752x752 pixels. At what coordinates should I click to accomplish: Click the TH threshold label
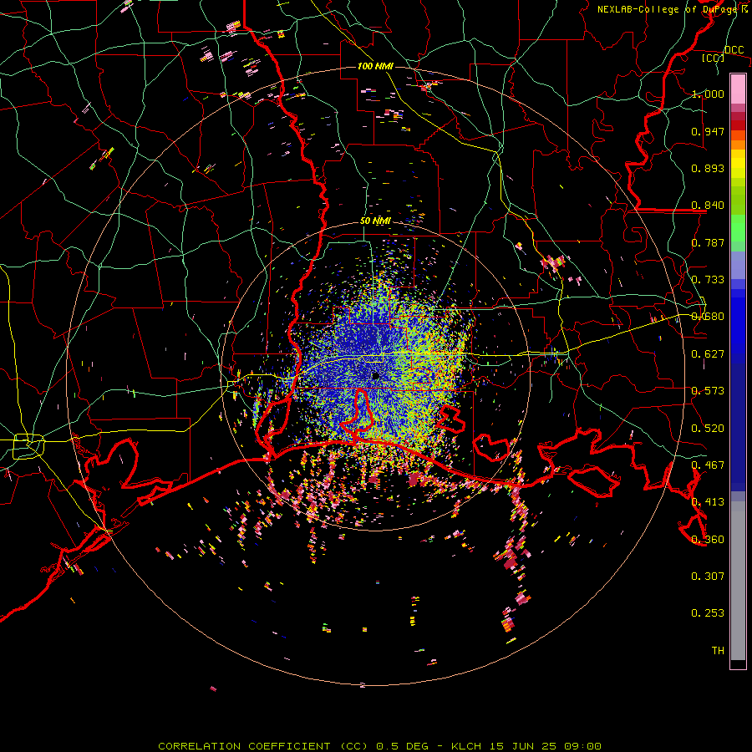(x=718, y=651)
